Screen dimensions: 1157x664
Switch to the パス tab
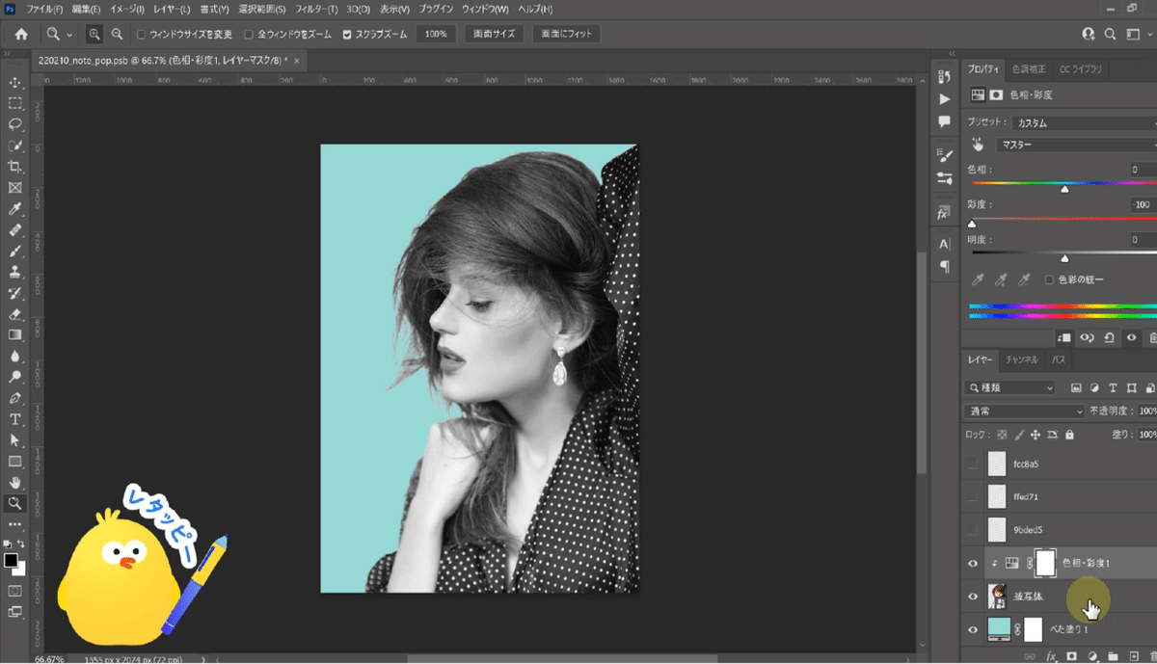point(1059,360)
